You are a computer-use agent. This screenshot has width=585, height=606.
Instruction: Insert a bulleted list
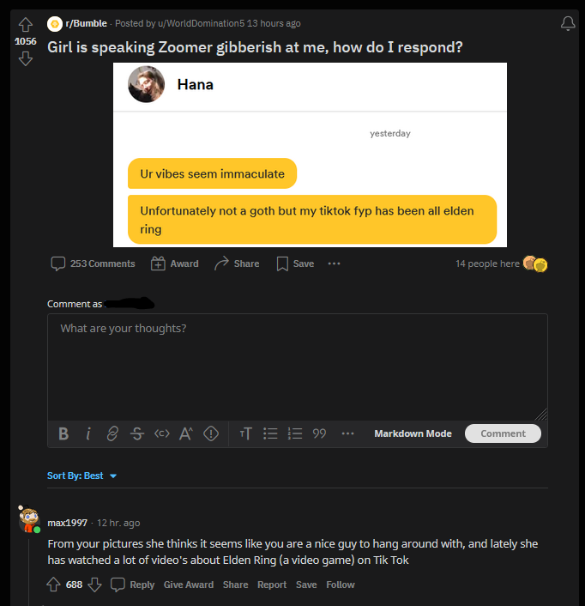tap(269, 433)
